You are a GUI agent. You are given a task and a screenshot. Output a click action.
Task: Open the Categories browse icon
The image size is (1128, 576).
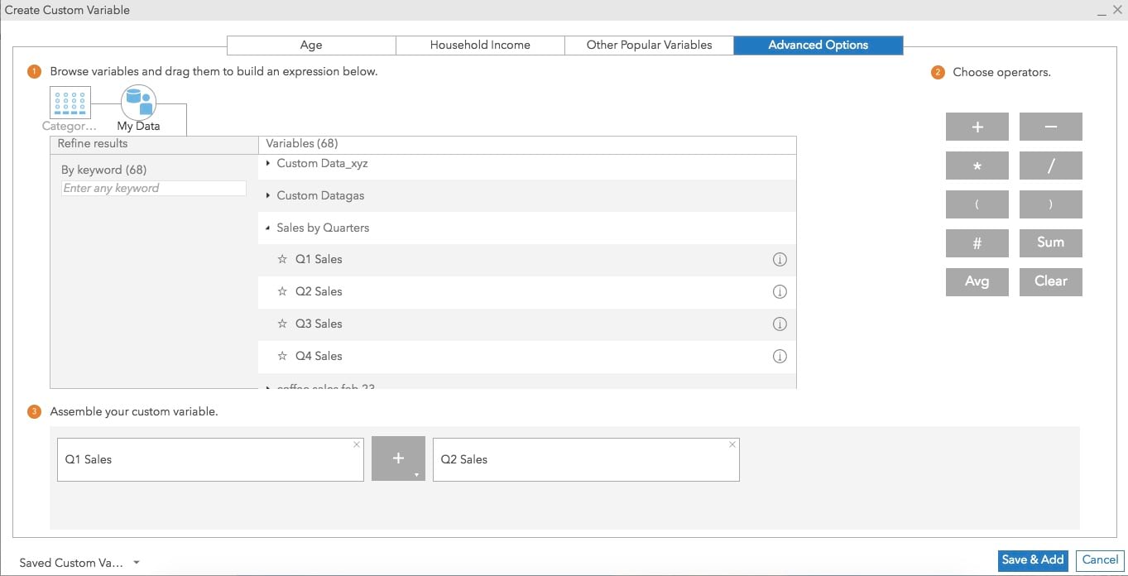(x=70, y=103)
